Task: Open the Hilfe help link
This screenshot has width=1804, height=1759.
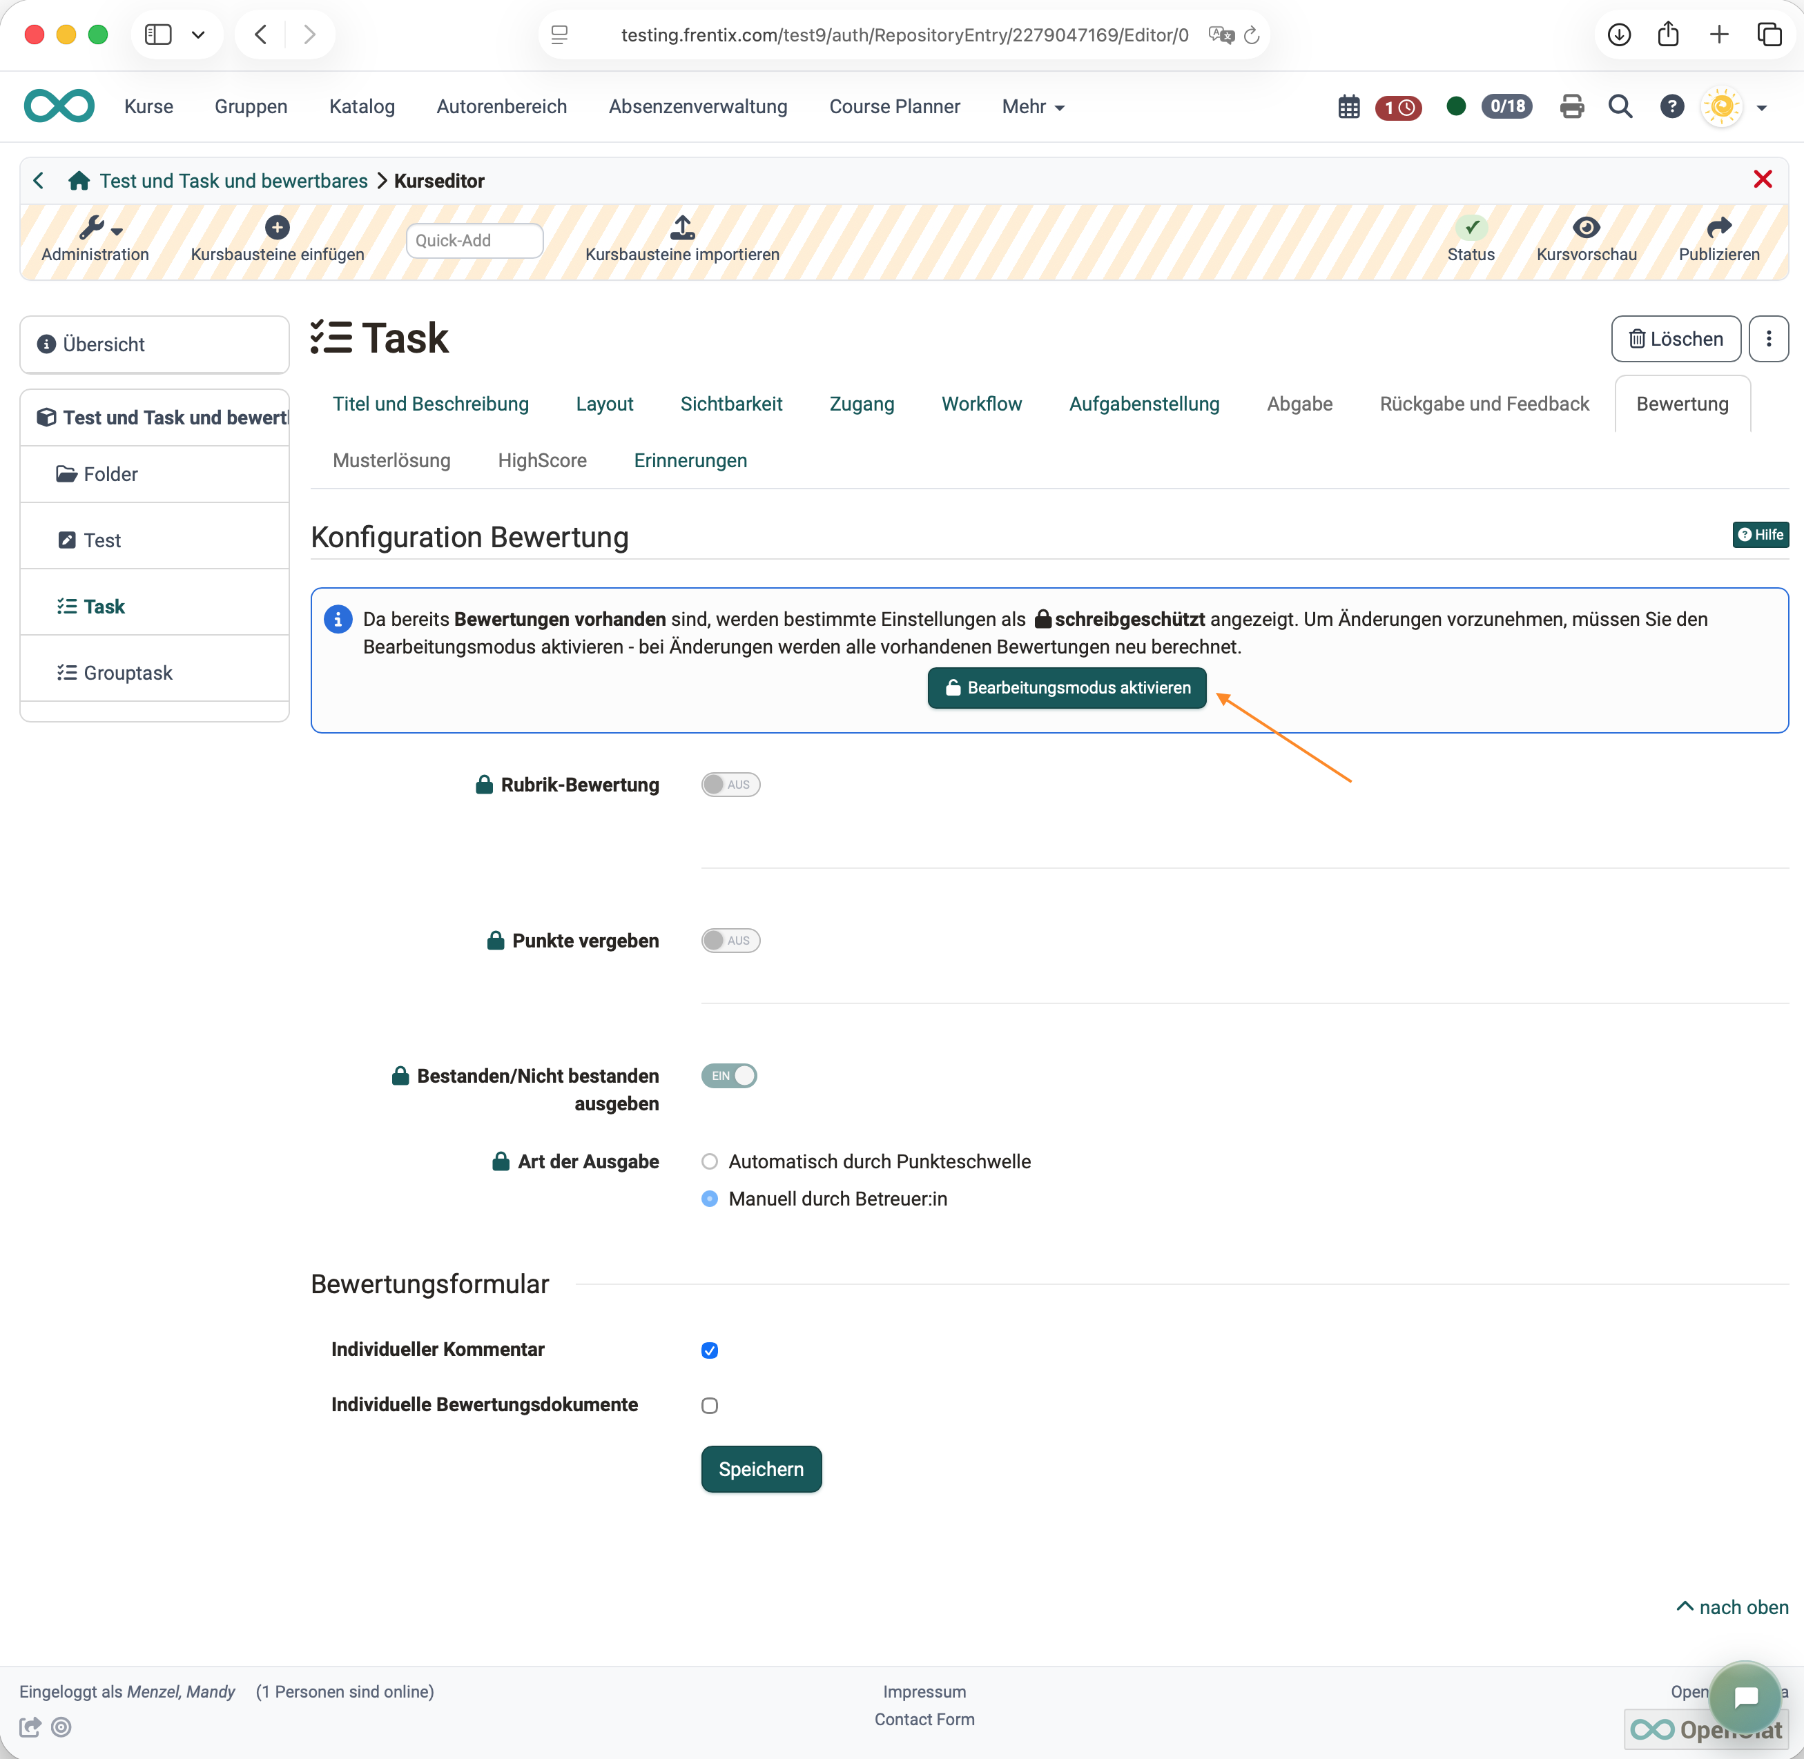Action: 1760,535
